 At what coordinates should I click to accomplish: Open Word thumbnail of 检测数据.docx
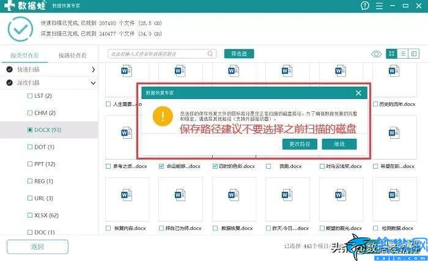pyautogui.click(x=394, y=195)
